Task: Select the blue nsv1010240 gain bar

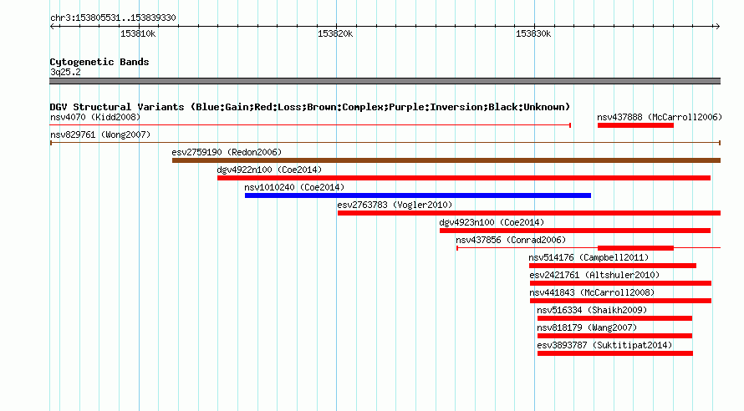Action: (417, 195)
